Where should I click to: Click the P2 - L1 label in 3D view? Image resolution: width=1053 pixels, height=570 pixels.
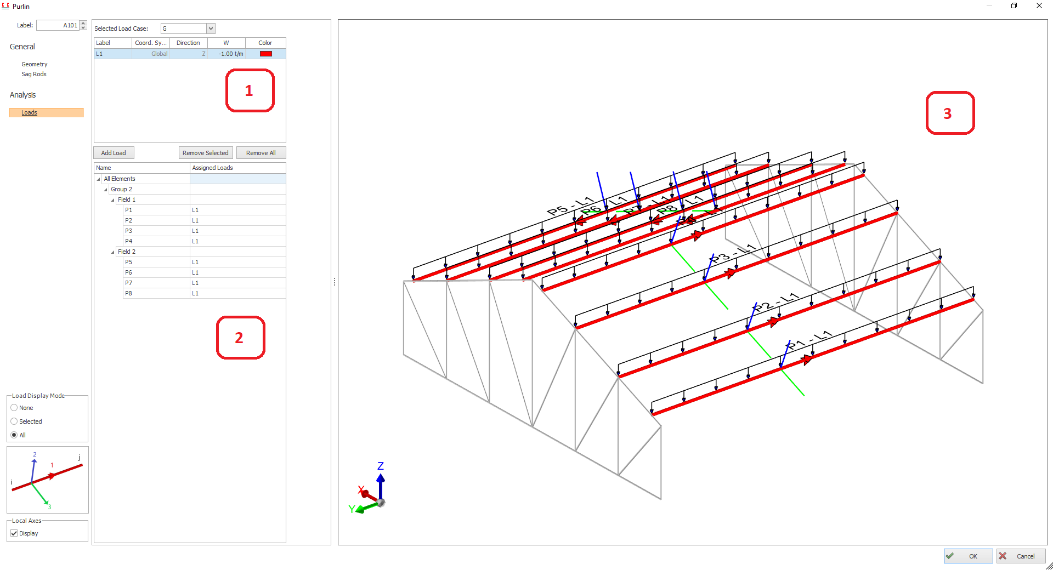pyautogui.click(x=775, y=303)
